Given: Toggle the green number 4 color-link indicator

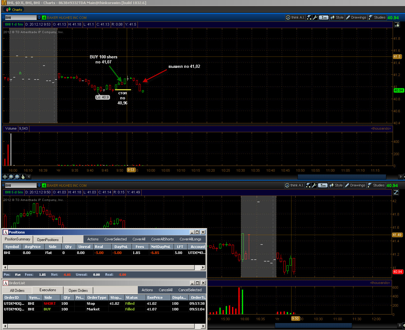Looking at the screenshot, I should [44, 18].
